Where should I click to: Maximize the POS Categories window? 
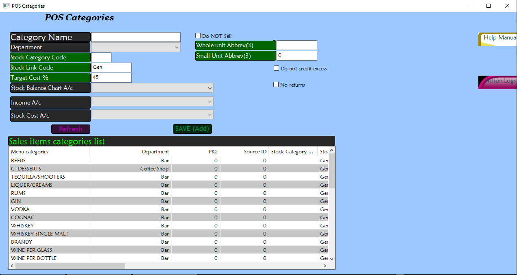click(x=489, y=6)
